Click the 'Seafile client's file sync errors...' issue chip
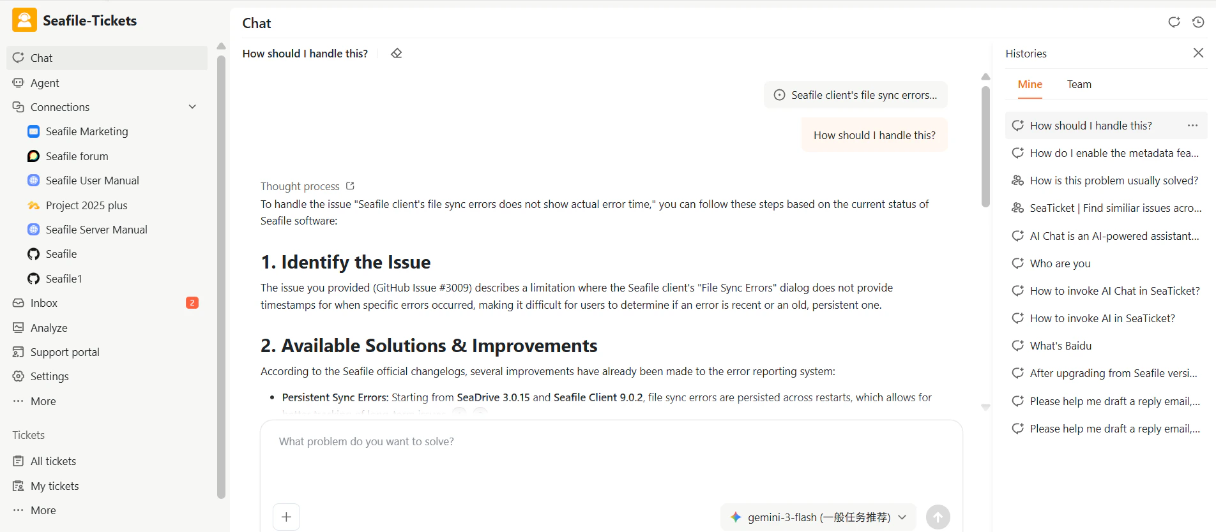Image resolution: width=1216 pixels, height=532 pixels. coord(855,95)
